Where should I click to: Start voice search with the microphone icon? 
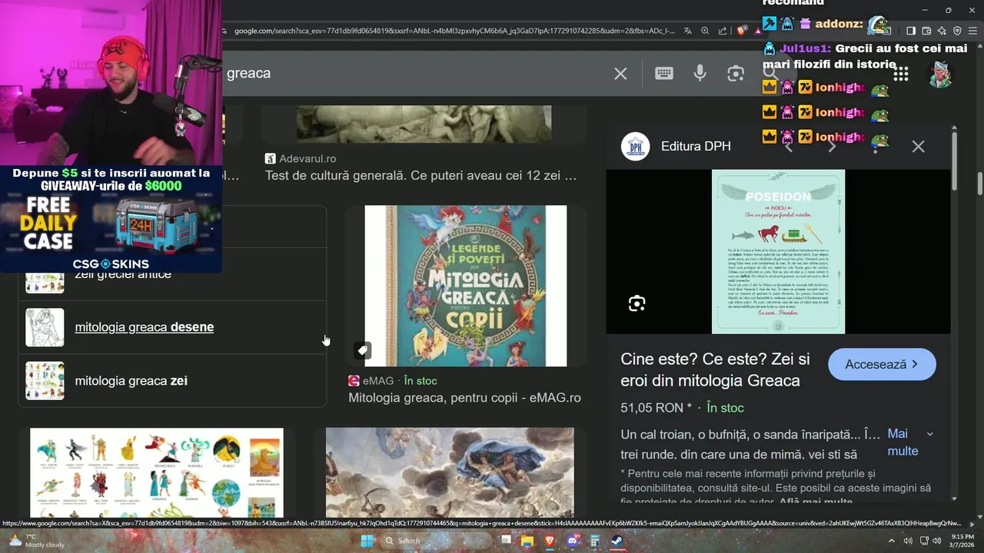tap(700, 73)
